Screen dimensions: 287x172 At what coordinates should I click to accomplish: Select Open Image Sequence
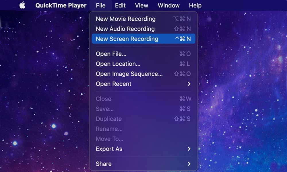click(x=129, y=74)
